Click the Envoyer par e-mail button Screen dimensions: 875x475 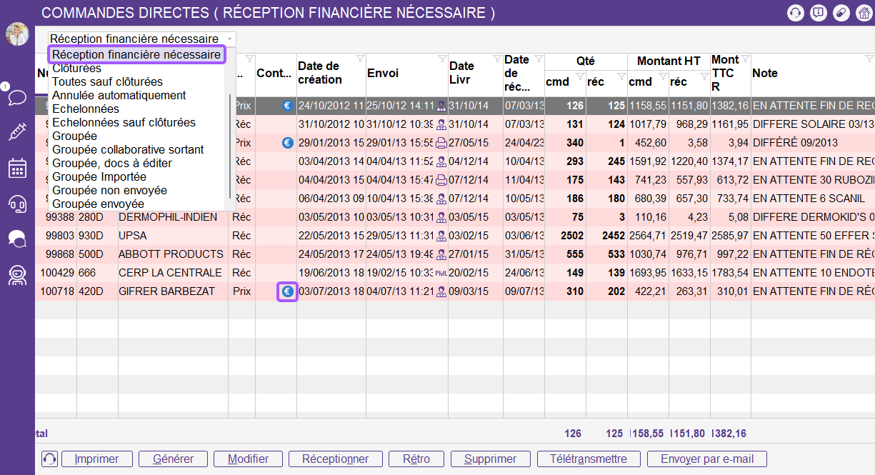pyautogui.click(x=706, y=459)
